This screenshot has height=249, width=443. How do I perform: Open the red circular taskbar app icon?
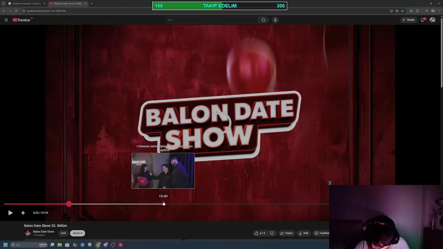[120, 245]
